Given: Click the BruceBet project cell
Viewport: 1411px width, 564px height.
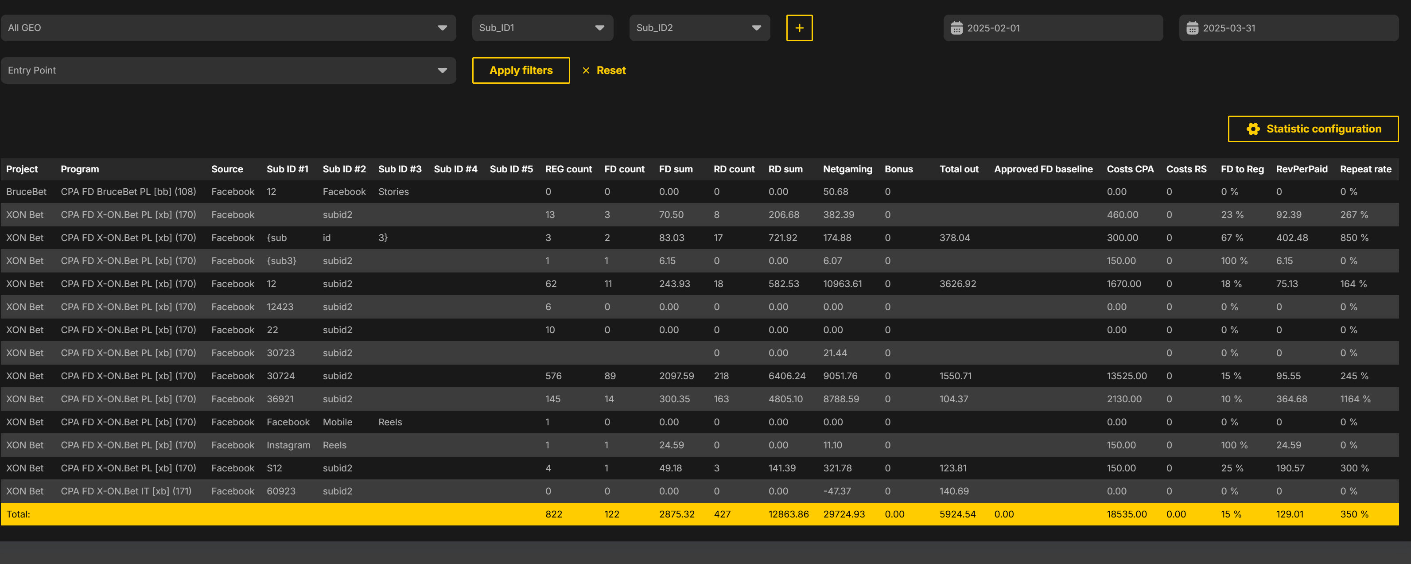Looking at the screenshot, I should (26, 192).
